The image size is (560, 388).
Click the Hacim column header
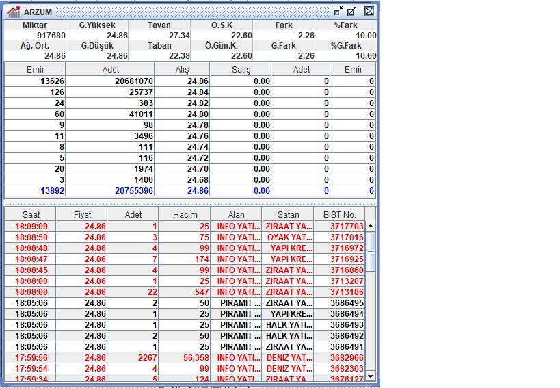185,215
